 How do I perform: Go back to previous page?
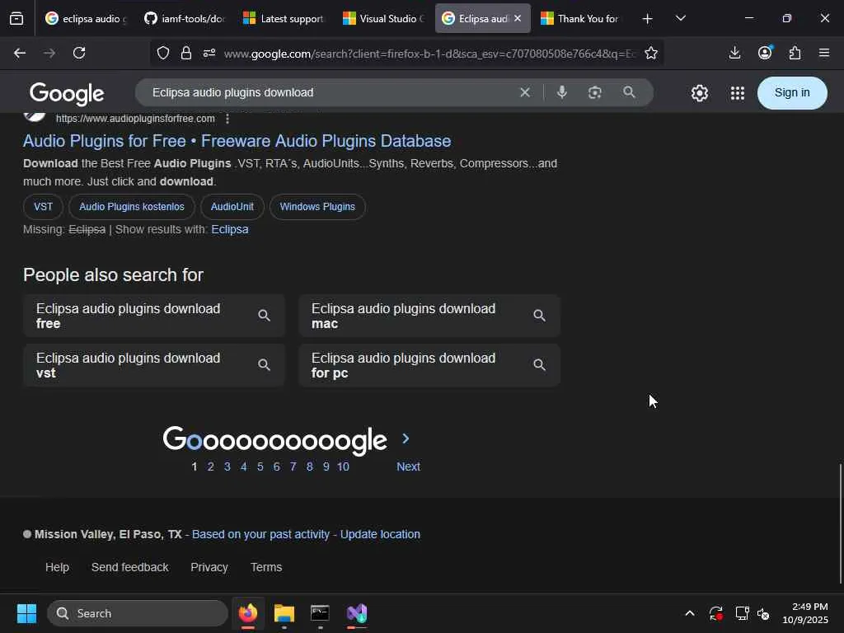[20, 53]
